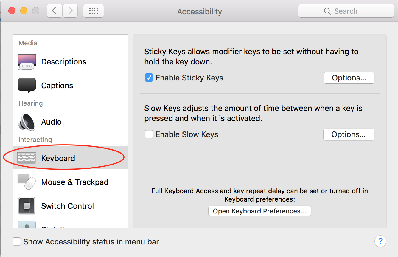
Task: Open the help question mark button
Action: click(380, 241)
